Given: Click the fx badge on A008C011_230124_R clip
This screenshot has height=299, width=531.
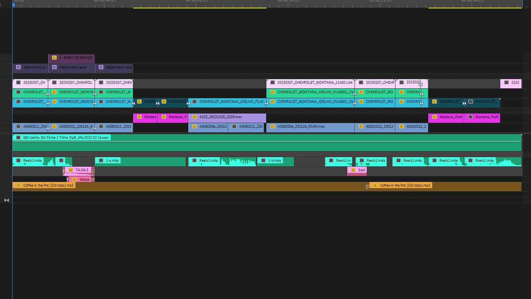Looking at the screenshot, I should pyautogui.click(x=54, y=127).
